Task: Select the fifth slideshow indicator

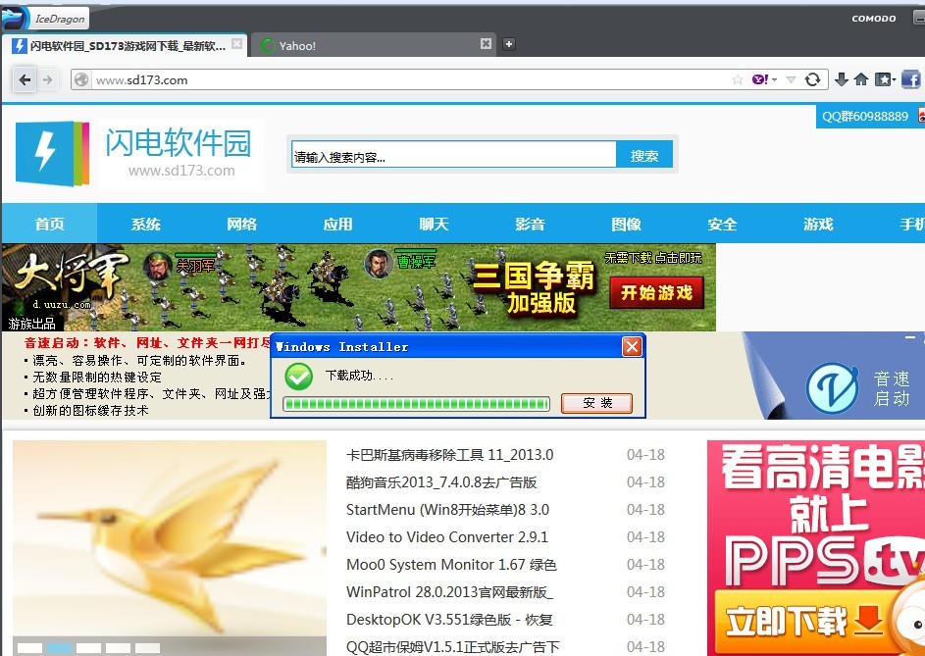Action: tap(147, 648)
